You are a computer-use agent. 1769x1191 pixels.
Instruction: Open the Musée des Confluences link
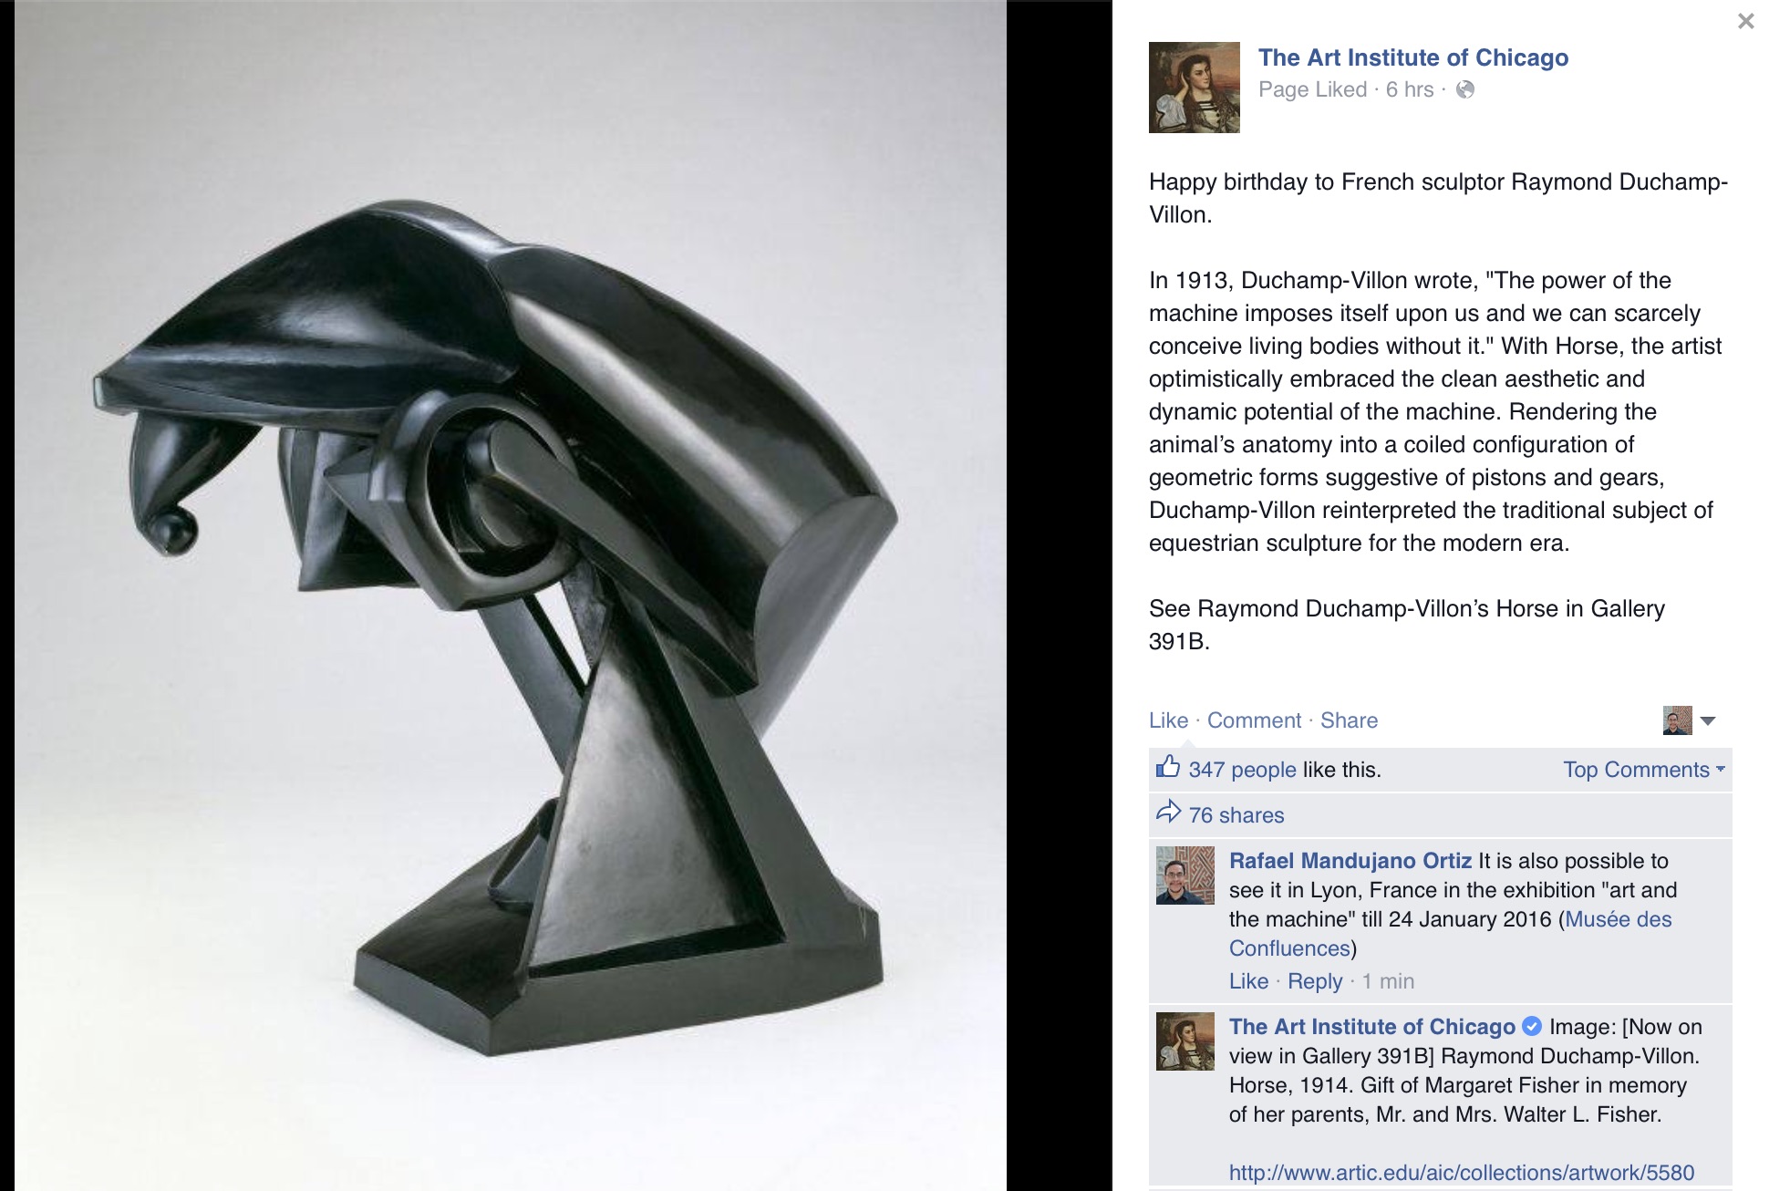pyautogui.click(x=1451, y=934)
